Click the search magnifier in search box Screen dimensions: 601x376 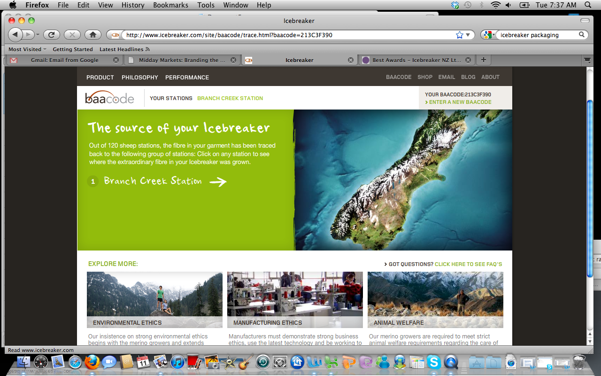(x=581, y=35)
